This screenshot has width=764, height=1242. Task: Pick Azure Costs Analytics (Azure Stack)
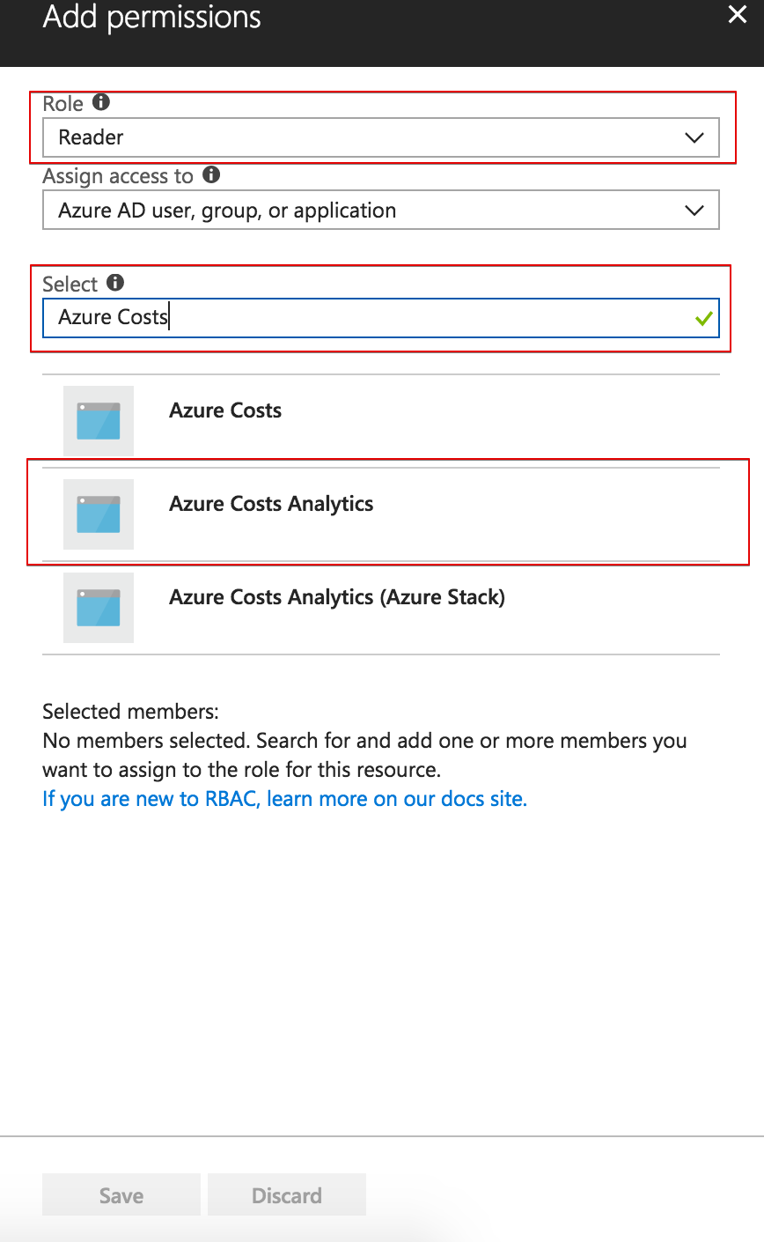click(381, 608)
